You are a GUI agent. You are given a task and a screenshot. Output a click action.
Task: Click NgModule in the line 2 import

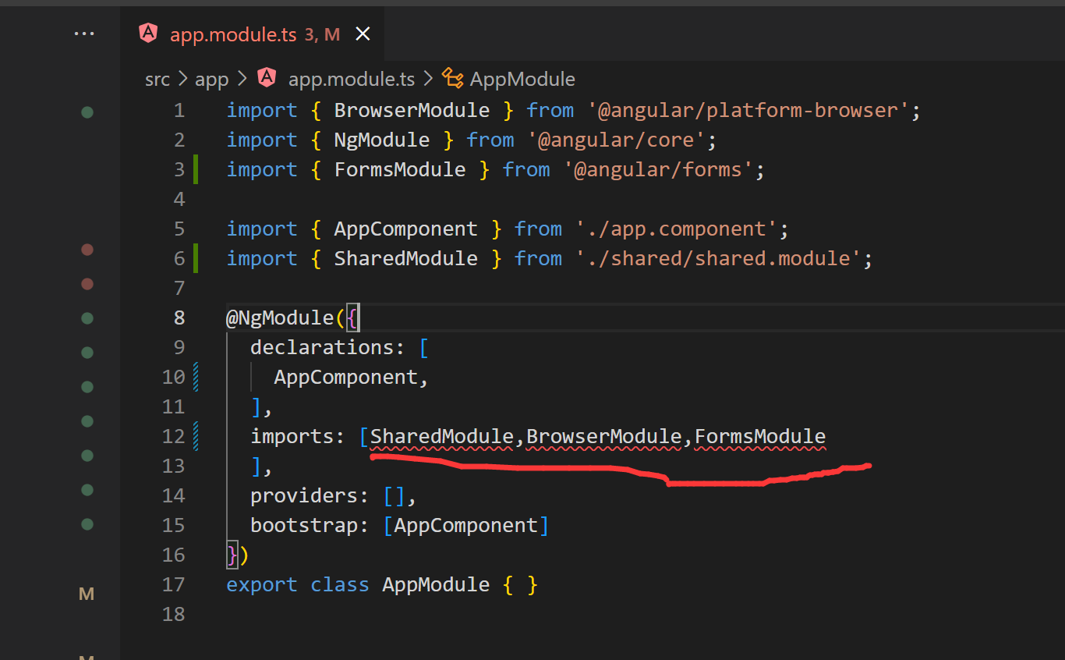(x=382, y=140)
